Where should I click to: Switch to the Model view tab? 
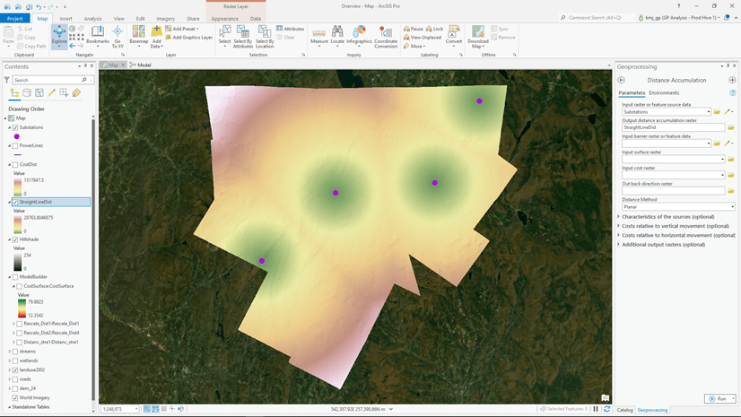141,65
